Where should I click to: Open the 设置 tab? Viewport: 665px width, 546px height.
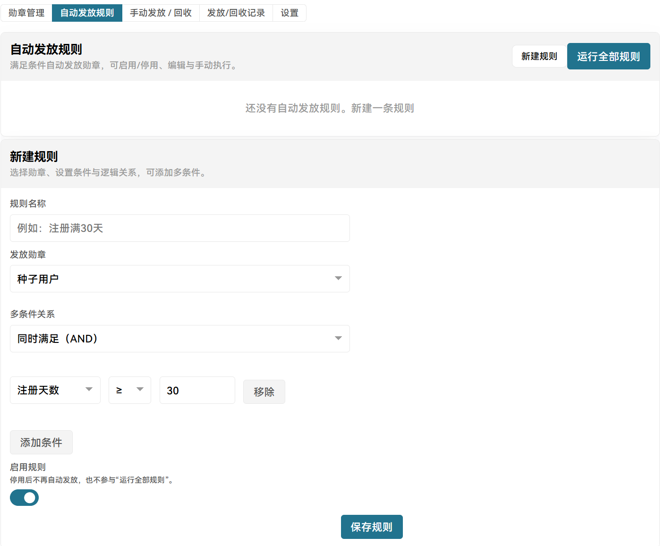tap(290, 13)
